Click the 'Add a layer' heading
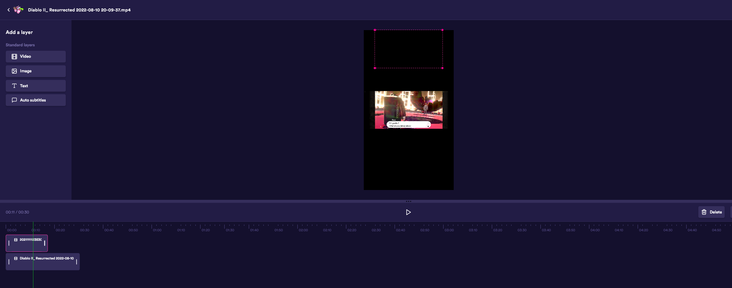The image size is (732, 288). (x=19, y=32)
